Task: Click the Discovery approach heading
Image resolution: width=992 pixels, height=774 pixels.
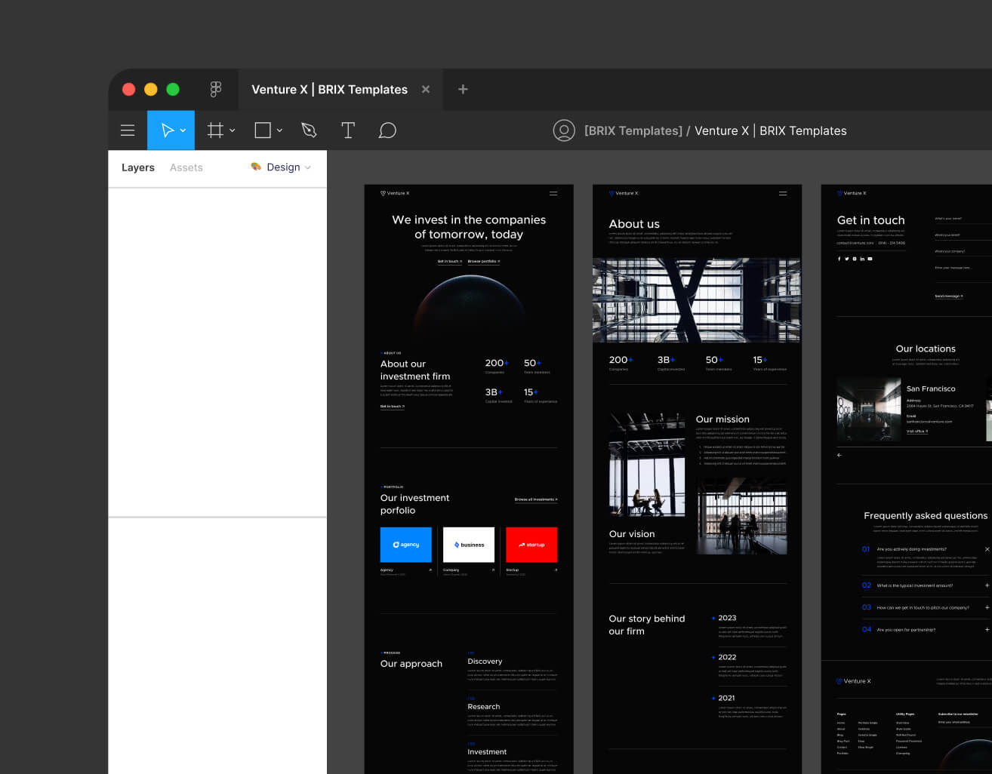Action: tap(485, 661)
